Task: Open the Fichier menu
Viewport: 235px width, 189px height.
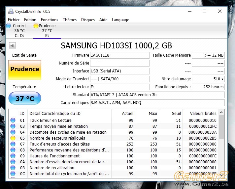Action: [x=14, y=20]
